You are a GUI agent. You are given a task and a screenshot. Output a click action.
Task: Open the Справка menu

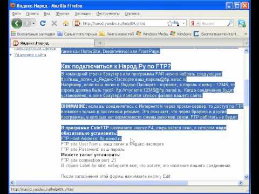point(132,13)
